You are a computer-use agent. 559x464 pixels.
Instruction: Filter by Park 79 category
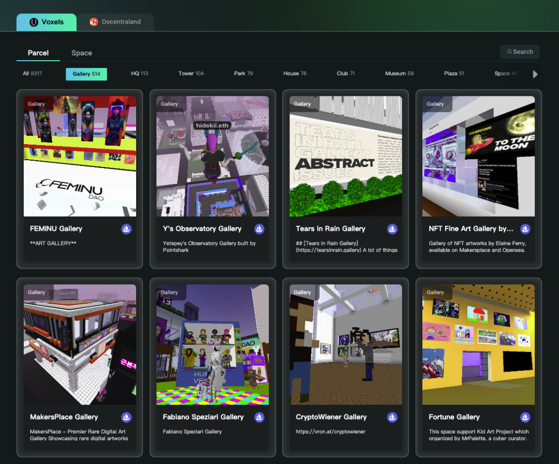pyautogui.click(x=243, y=74)
